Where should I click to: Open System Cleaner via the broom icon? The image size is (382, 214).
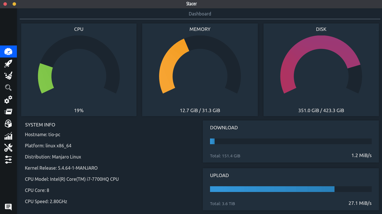pos(8,76)
